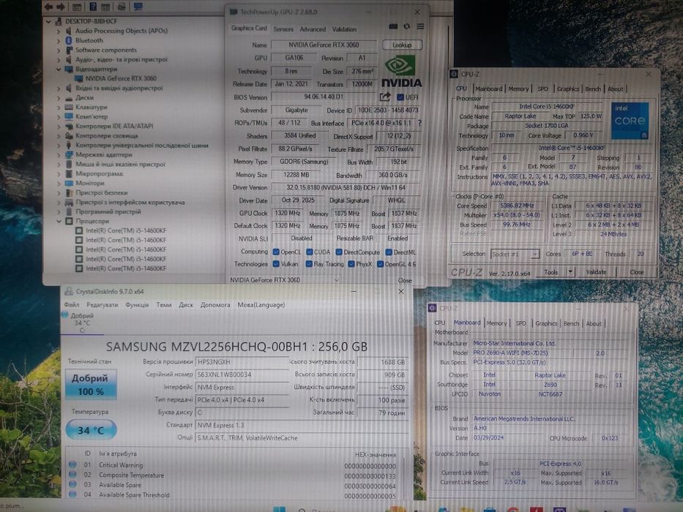Click the CrystalDiskInfo title bar app icon
The width and height of the screenshot is (683, 512).
(x=68, y=291)
